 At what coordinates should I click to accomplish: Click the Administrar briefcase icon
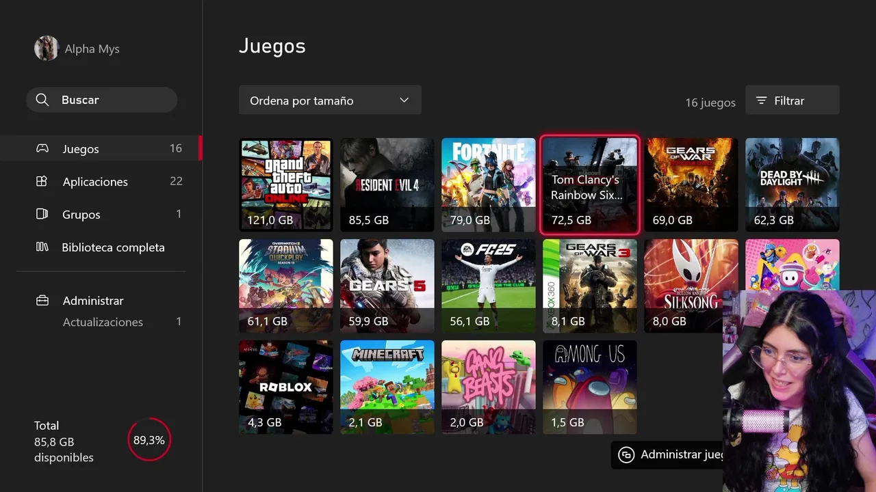tap(42, 301)
